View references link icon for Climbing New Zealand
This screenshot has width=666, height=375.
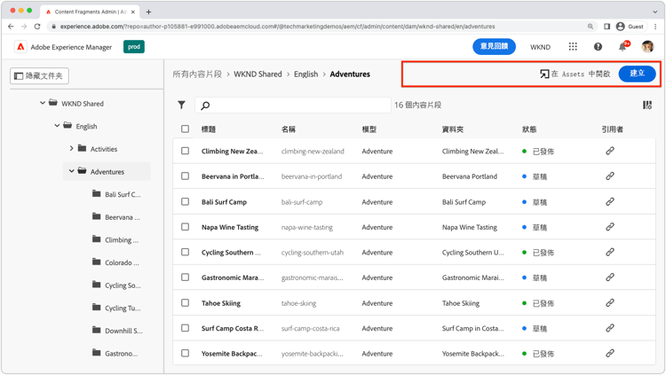click(x=610, y=151)
